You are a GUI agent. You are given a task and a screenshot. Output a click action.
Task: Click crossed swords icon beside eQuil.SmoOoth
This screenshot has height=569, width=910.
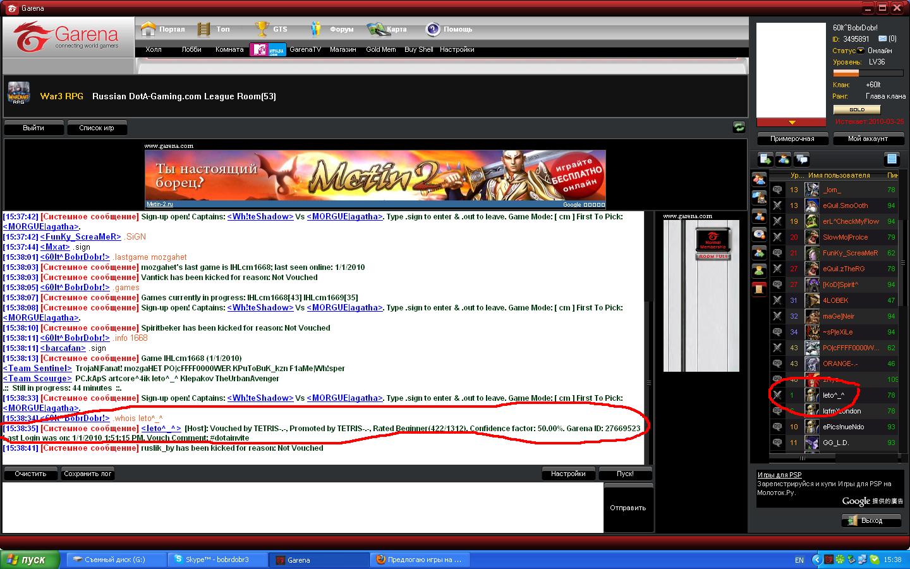coord(777,205)
